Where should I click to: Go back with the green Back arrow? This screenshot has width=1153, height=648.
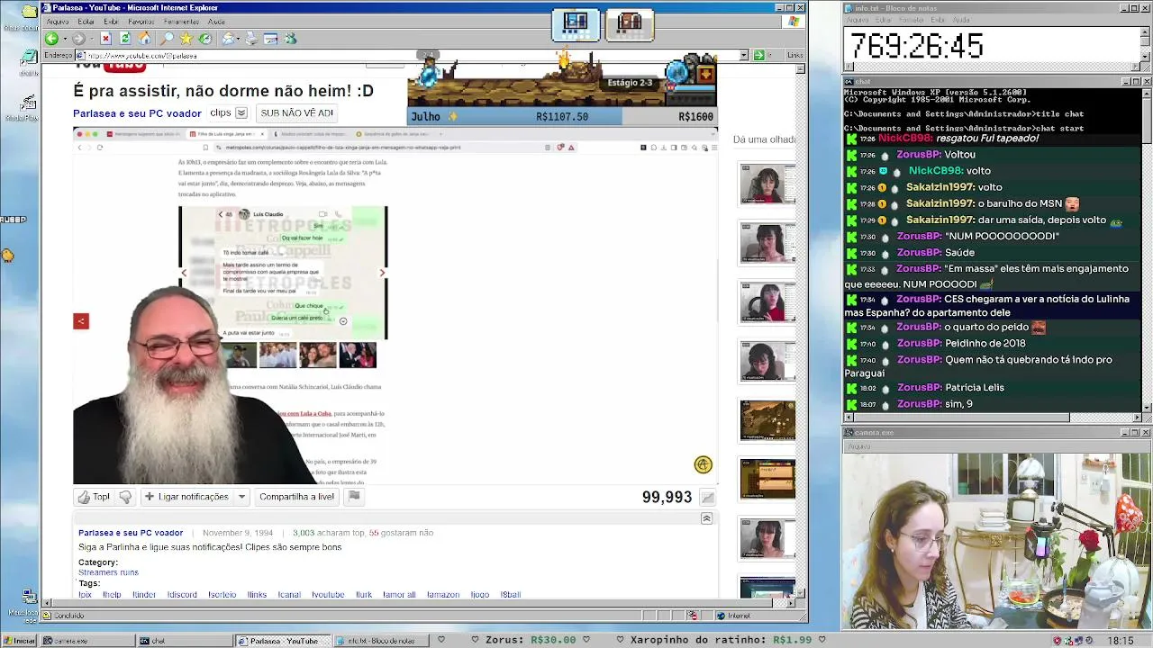point(51,39)
